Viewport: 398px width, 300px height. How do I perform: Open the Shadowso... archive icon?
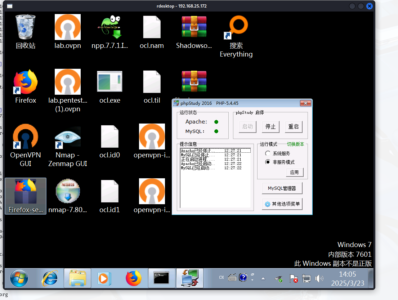click(194, 31)
